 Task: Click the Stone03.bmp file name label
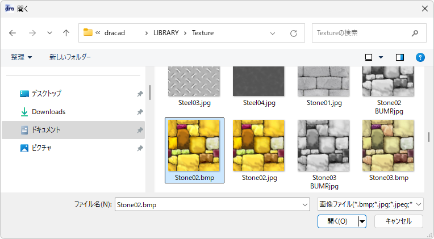[389, 178]
